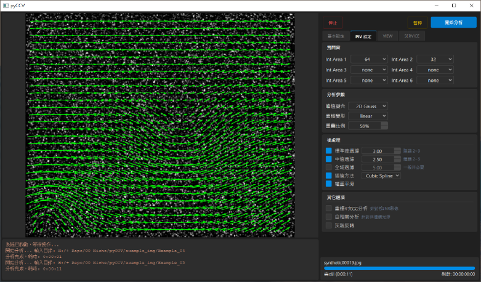This screenshot has height=282, width=481.
Task: Enable the 全域過濾 checkbox
Action: coord(329,167)
